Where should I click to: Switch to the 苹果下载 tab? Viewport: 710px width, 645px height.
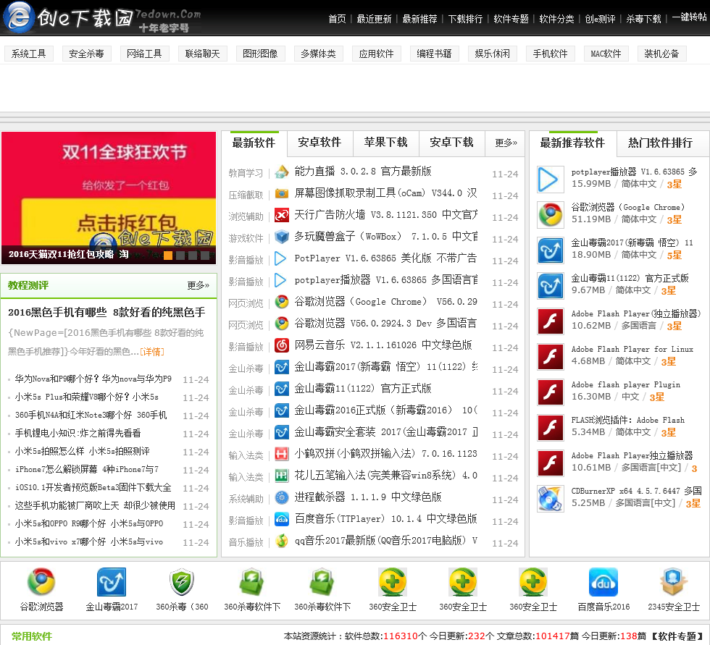pos(385,143)
